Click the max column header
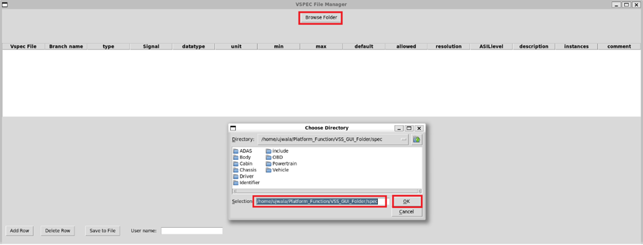Image resolution: width=643 pixels, height=245 pixels. (x=321, y=46)
